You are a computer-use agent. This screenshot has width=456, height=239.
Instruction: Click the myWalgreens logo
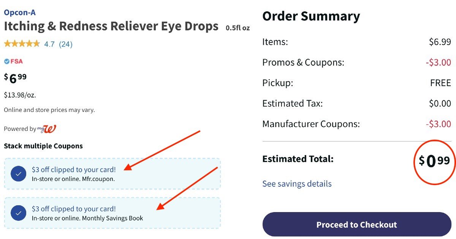[47, 129]
